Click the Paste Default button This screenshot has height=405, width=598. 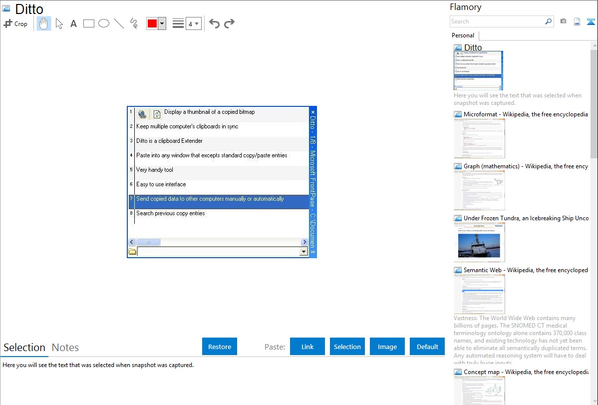[427, 347]
